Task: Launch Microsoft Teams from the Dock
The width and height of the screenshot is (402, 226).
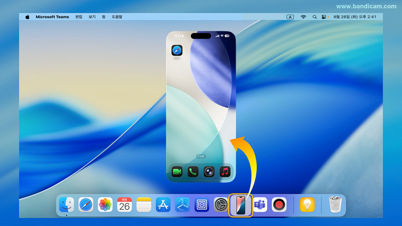Action: point(260,205)
